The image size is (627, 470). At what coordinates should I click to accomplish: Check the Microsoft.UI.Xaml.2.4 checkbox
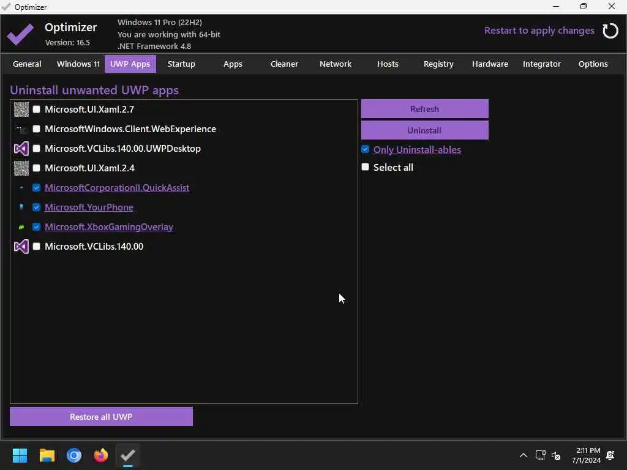click(x=36, y=168)
